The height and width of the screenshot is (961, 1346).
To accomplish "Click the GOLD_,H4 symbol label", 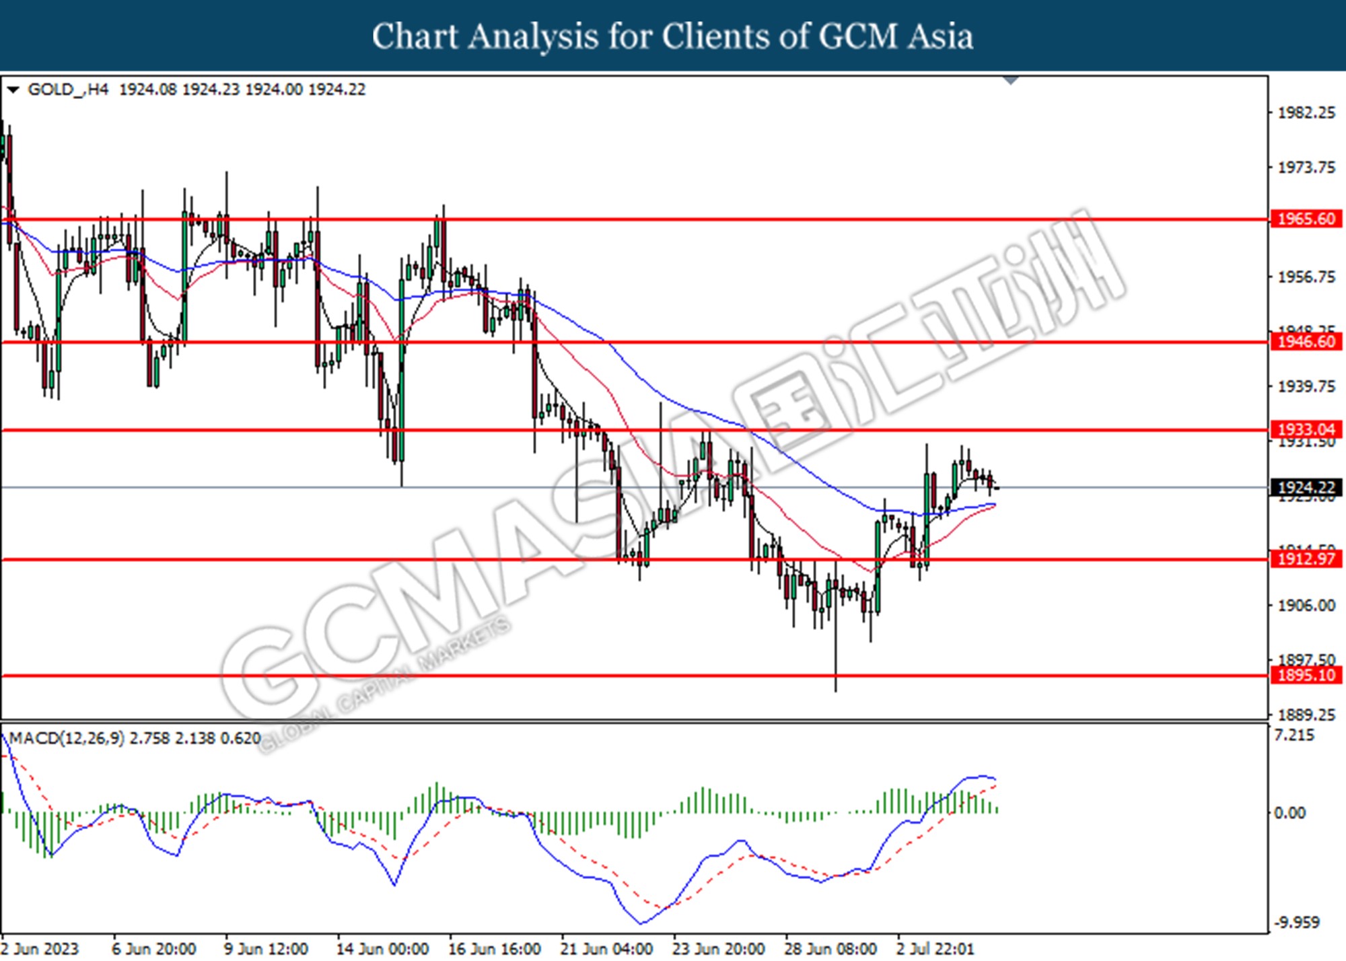I will coord(68,90).
